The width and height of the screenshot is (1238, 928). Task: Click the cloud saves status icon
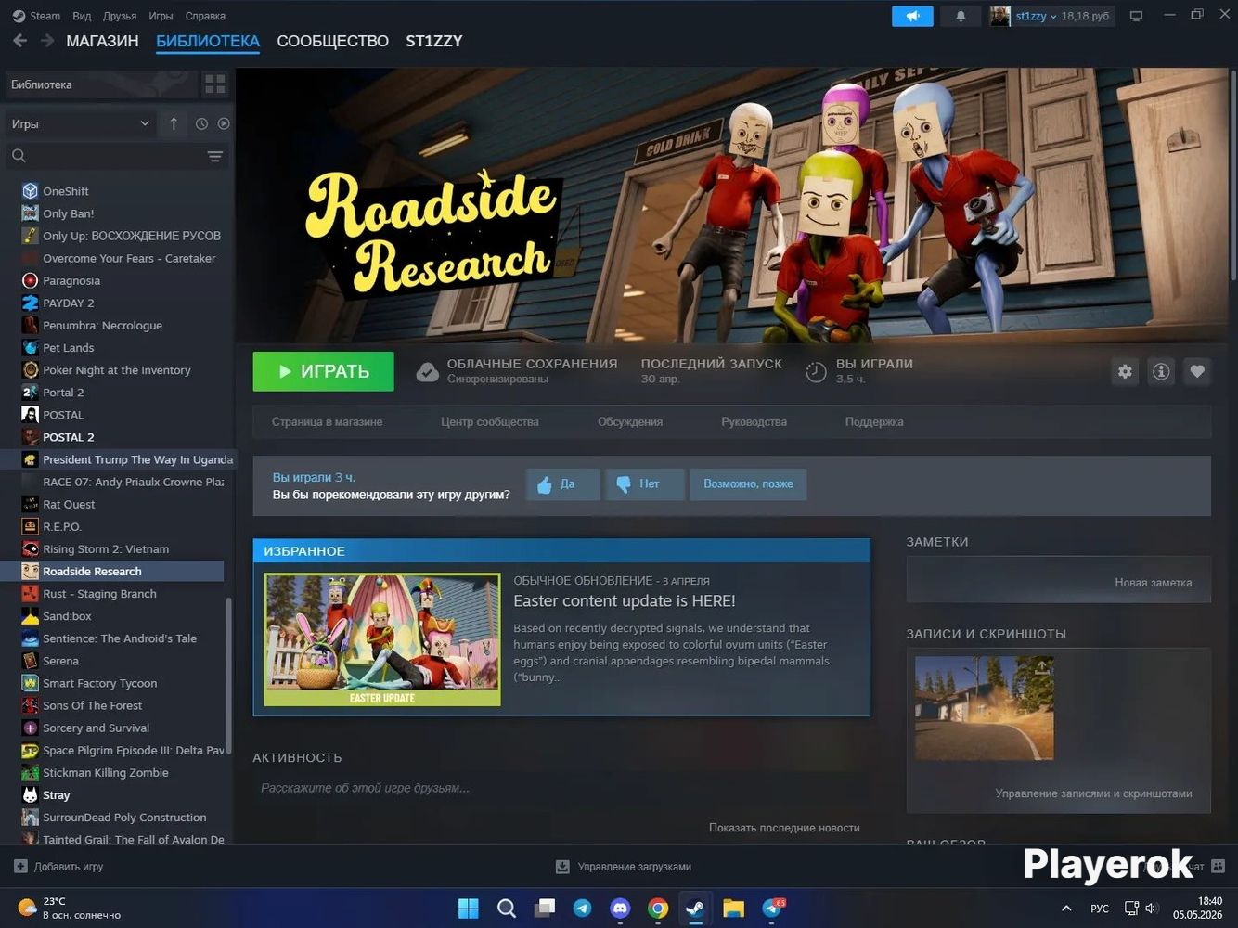point(427,371)
